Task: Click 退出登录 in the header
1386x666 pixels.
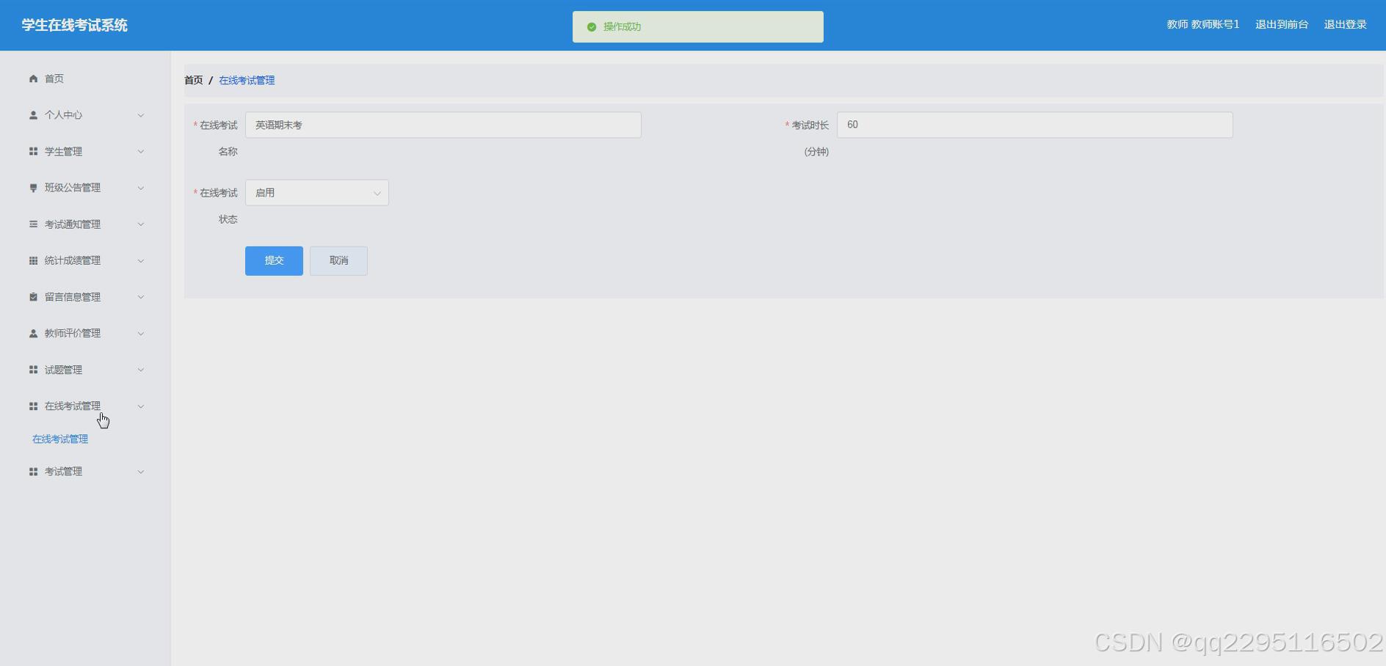Action: click(x=1346, y=25)
